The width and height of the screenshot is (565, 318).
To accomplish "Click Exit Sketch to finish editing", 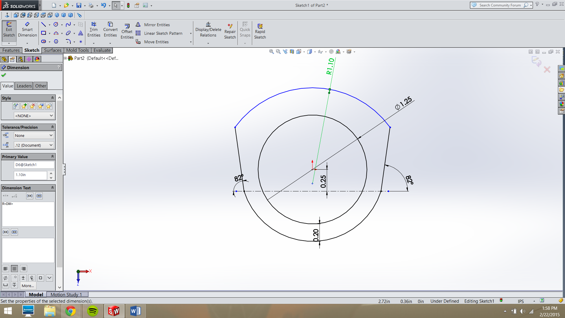I will (x=9, y=29).
